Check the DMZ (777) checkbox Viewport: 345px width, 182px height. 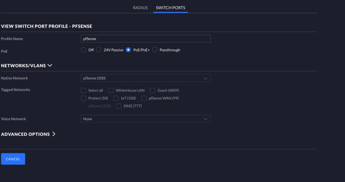[119, 106]
